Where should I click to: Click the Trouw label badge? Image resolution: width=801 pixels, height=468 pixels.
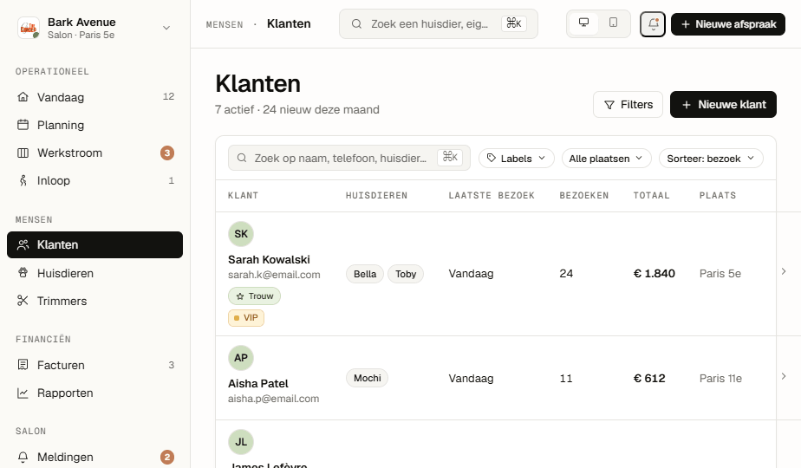point(254,296)
